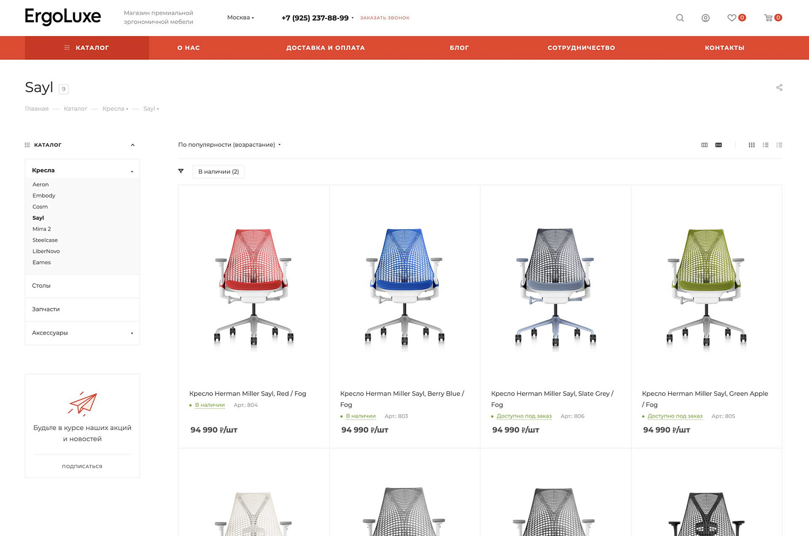
Task: Switch products to grid view
Action: coord(752,144)
